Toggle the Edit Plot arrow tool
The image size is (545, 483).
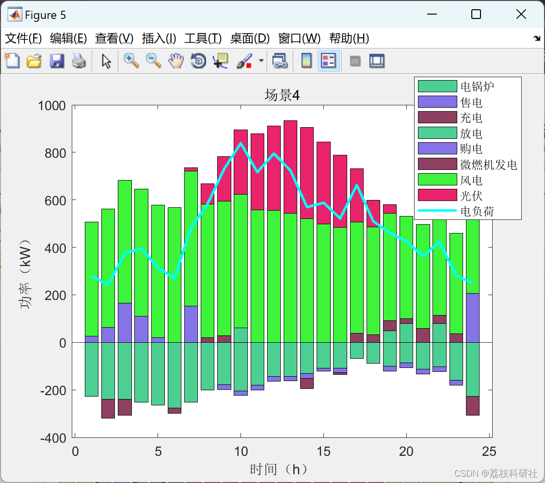(x=106, y=61)
